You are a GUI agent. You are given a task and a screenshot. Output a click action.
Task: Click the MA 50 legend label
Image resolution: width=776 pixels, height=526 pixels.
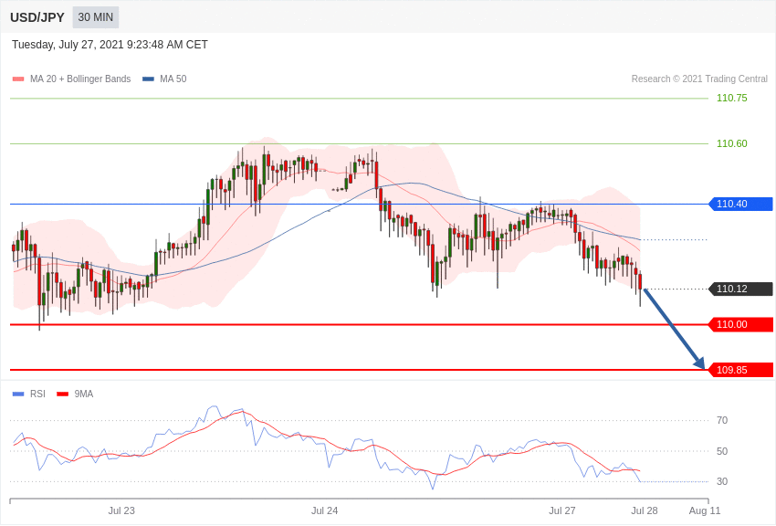[173, 79]
